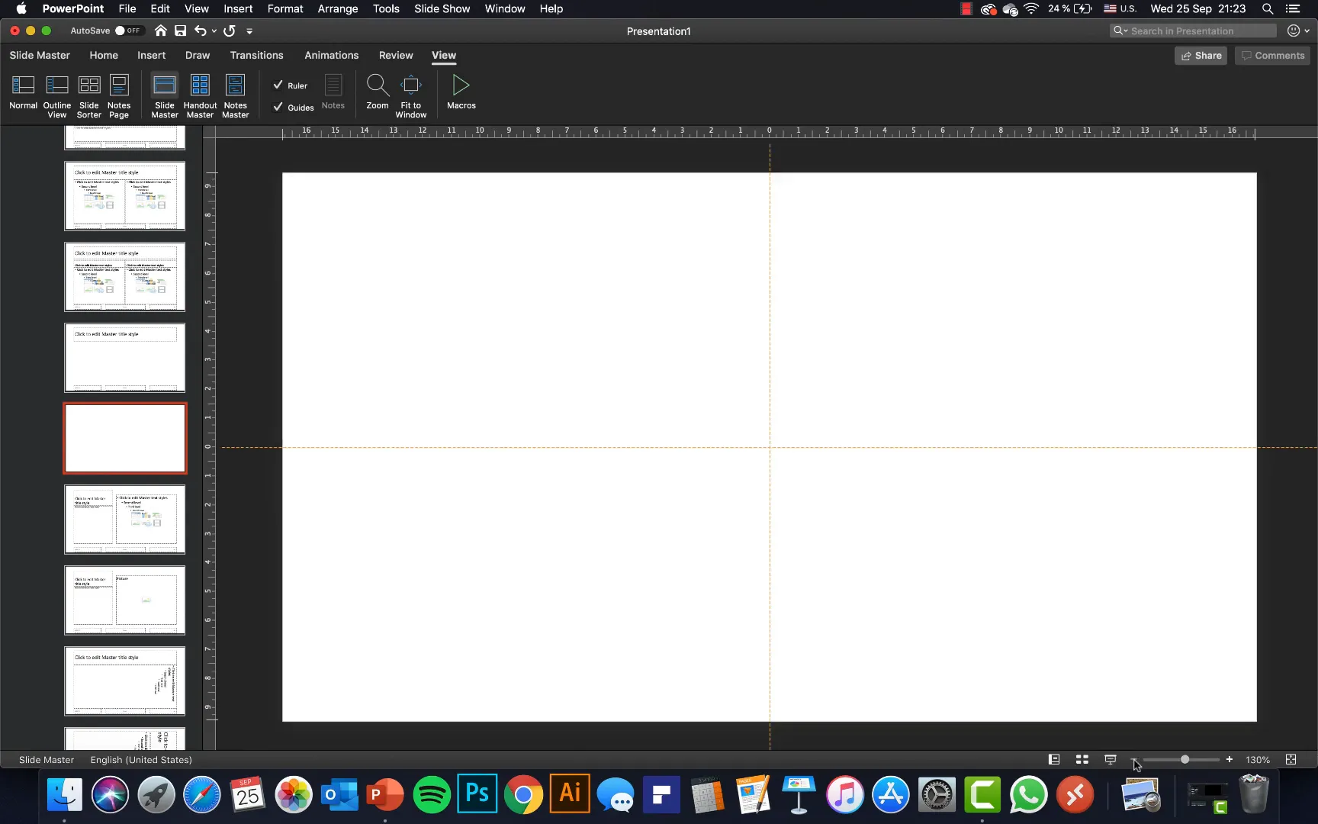This screenshot has width=1318, height=824.
Task: Open the Draw tab
Action: tap(198, 55)
